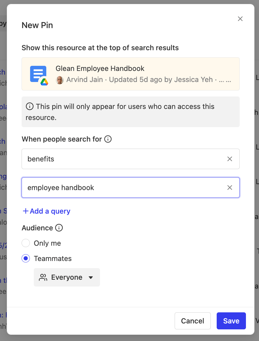Click info icon in pin access notice
The image size is (259, 341).
pyautogui.click(x=30, y=106)
